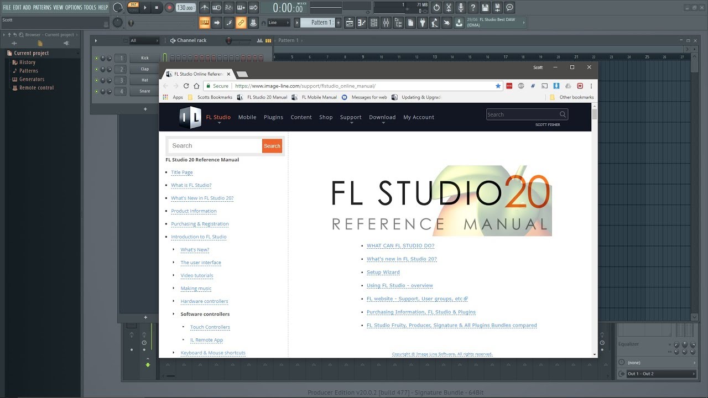Click the Chrome address bar URL
Screen dimensions: 708x398
pyautogui.click(x=305, y=86)
